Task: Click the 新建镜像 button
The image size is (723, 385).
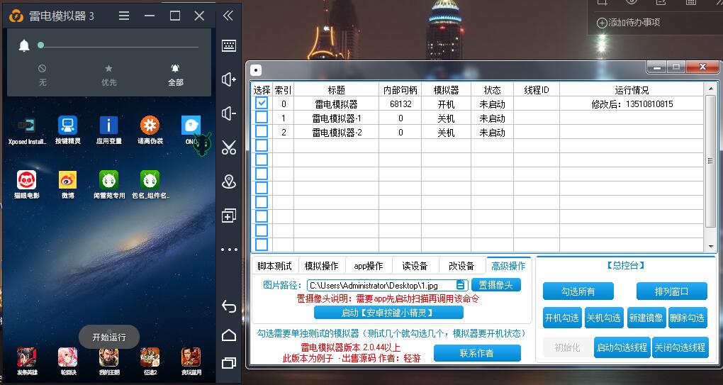Action: (x=646, y=318)
